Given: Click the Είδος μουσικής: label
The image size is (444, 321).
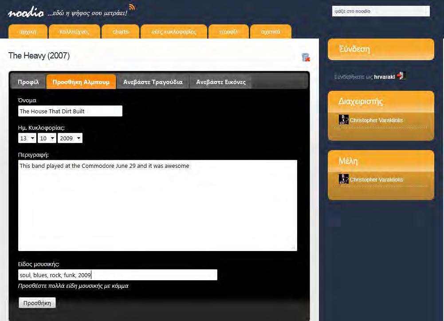Looking at the screenshot, I should pos(39,264).
